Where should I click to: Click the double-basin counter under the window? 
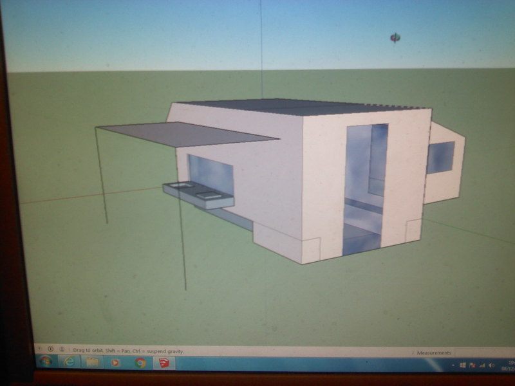click(x=198, y=195)
